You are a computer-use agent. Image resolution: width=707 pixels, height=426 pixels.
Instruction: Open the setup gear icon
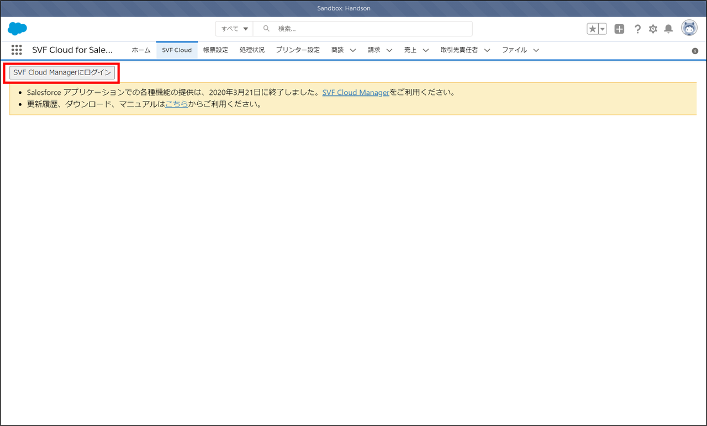(653, 29)
